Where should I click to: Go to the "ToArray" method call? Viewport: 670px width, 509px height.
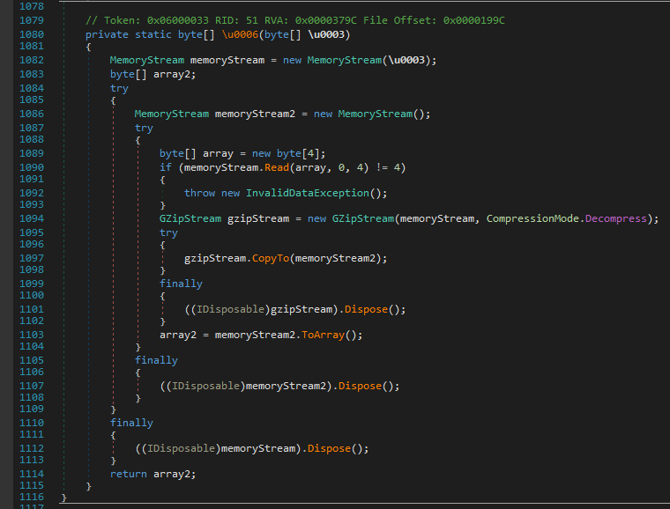pos(323,335)
